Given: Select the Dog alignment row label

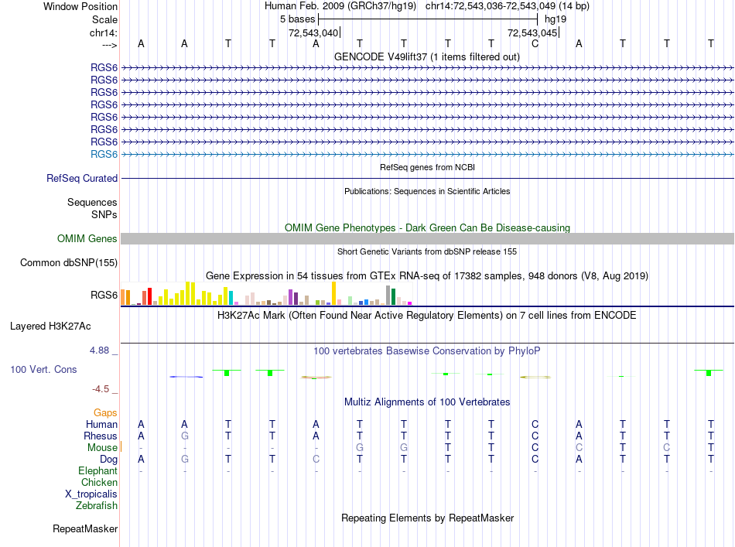Looking at the screenshot, I should (x=109, y=460).
